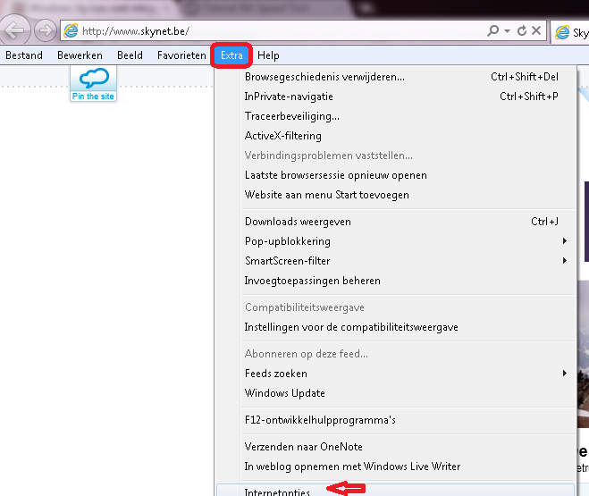Choose In weblog opnemen met Windows Live Writer
Screen dimensions: 589x496
point(396,467)
